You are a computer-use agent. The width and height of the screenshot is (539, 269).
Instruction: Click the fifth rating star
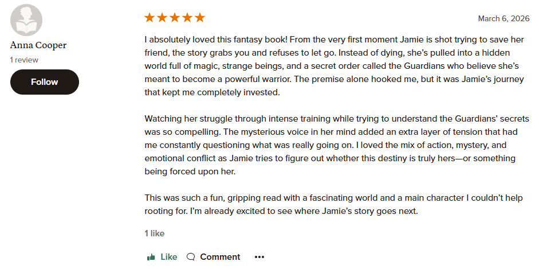coord(199,18)
